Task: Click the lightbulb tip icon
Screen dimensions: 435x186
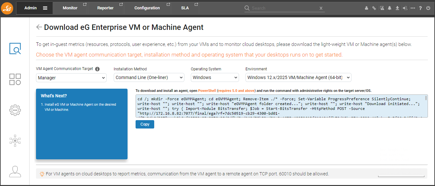Action: (42, 174)
